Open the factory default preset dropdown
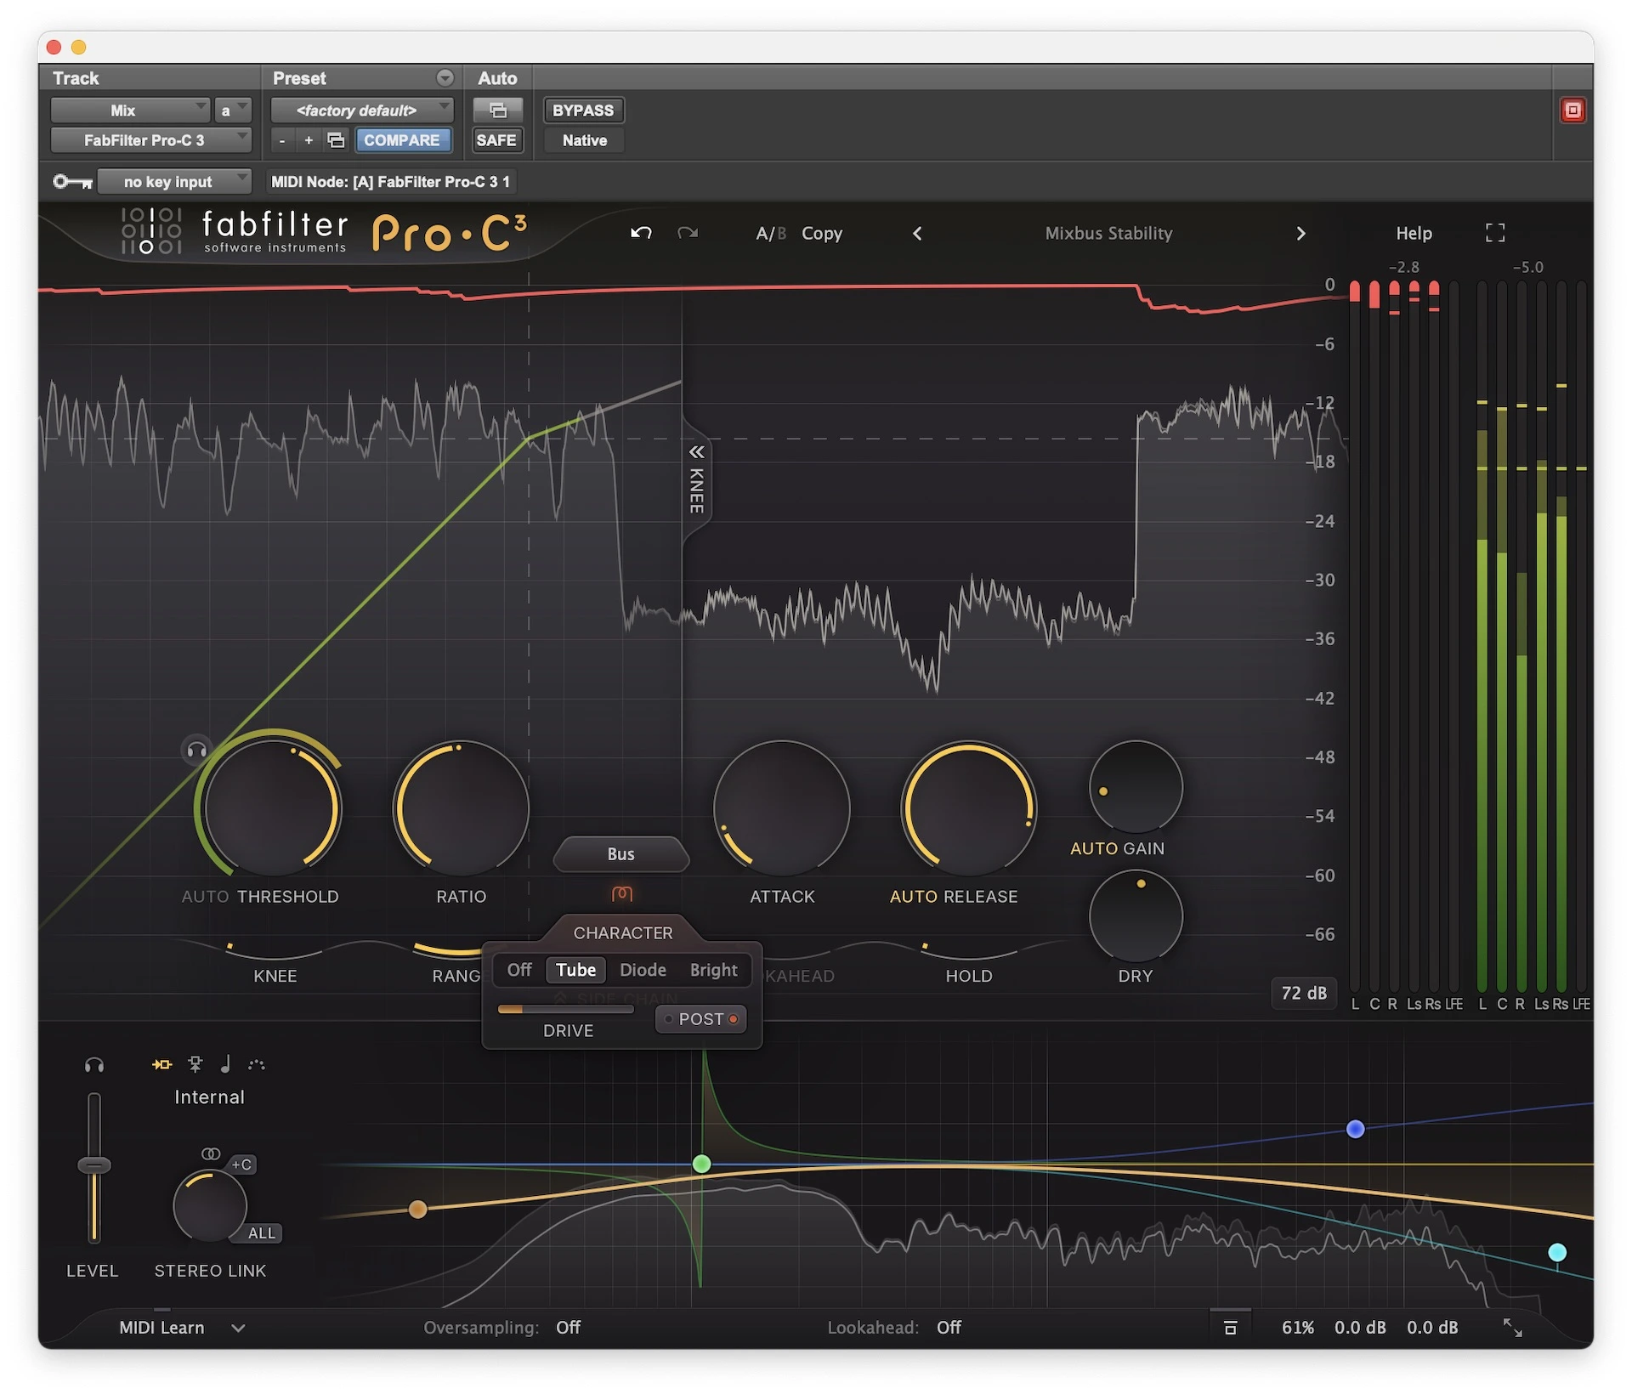Viewport: 1632px width, 1394px height. click(x=362, y=110)
